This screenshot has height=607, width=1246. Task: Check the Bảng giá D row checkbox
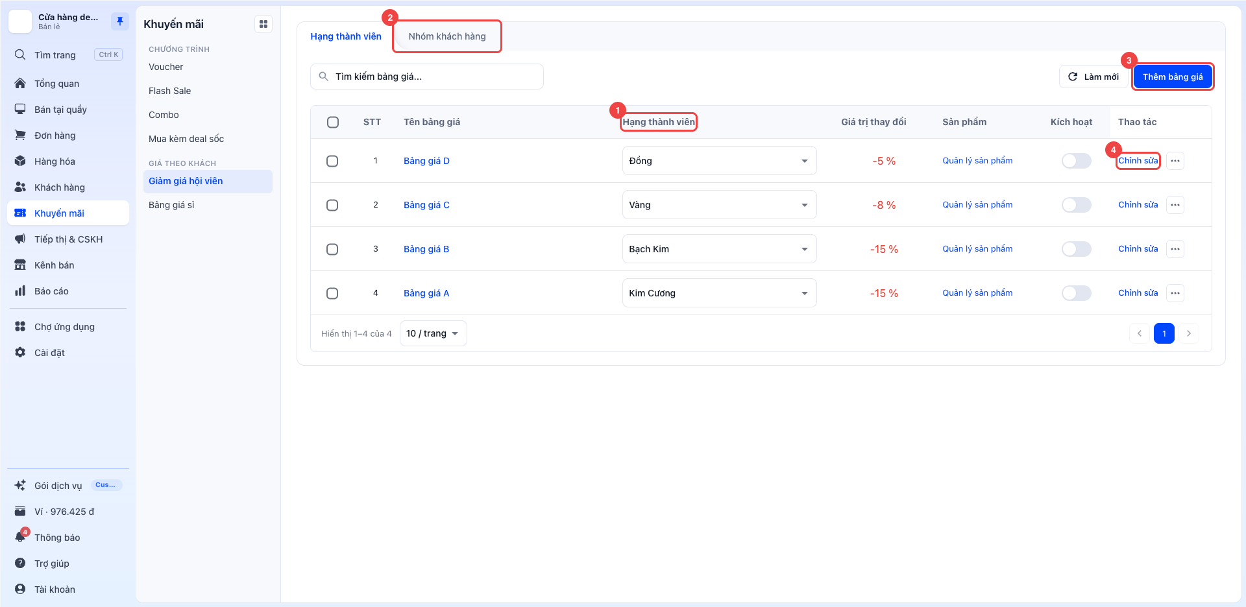(x=332, y=161)
